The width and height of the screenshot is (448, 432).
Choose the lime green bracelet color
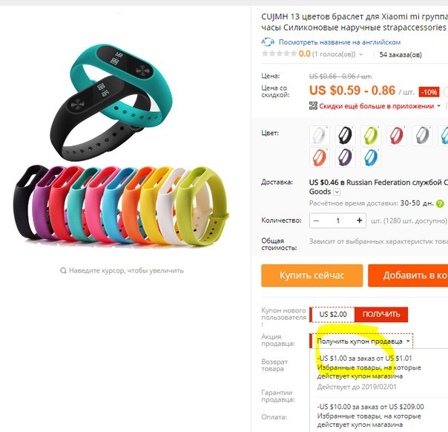tap(371, 135)
